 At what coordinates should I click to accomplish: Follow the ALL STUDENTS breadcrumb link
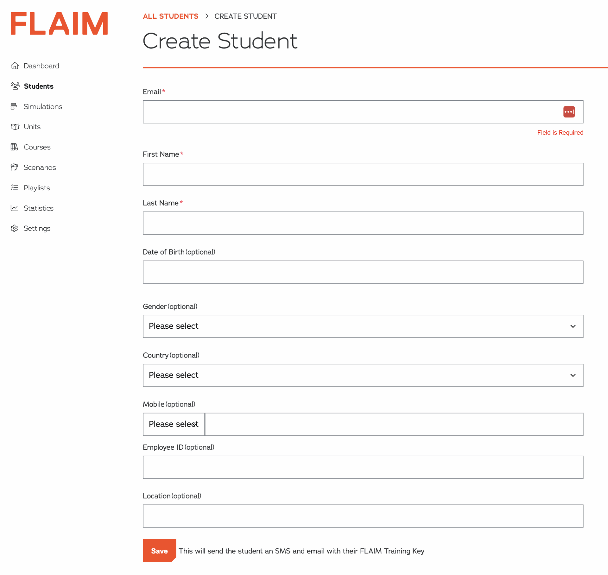(x=171, y=16)
